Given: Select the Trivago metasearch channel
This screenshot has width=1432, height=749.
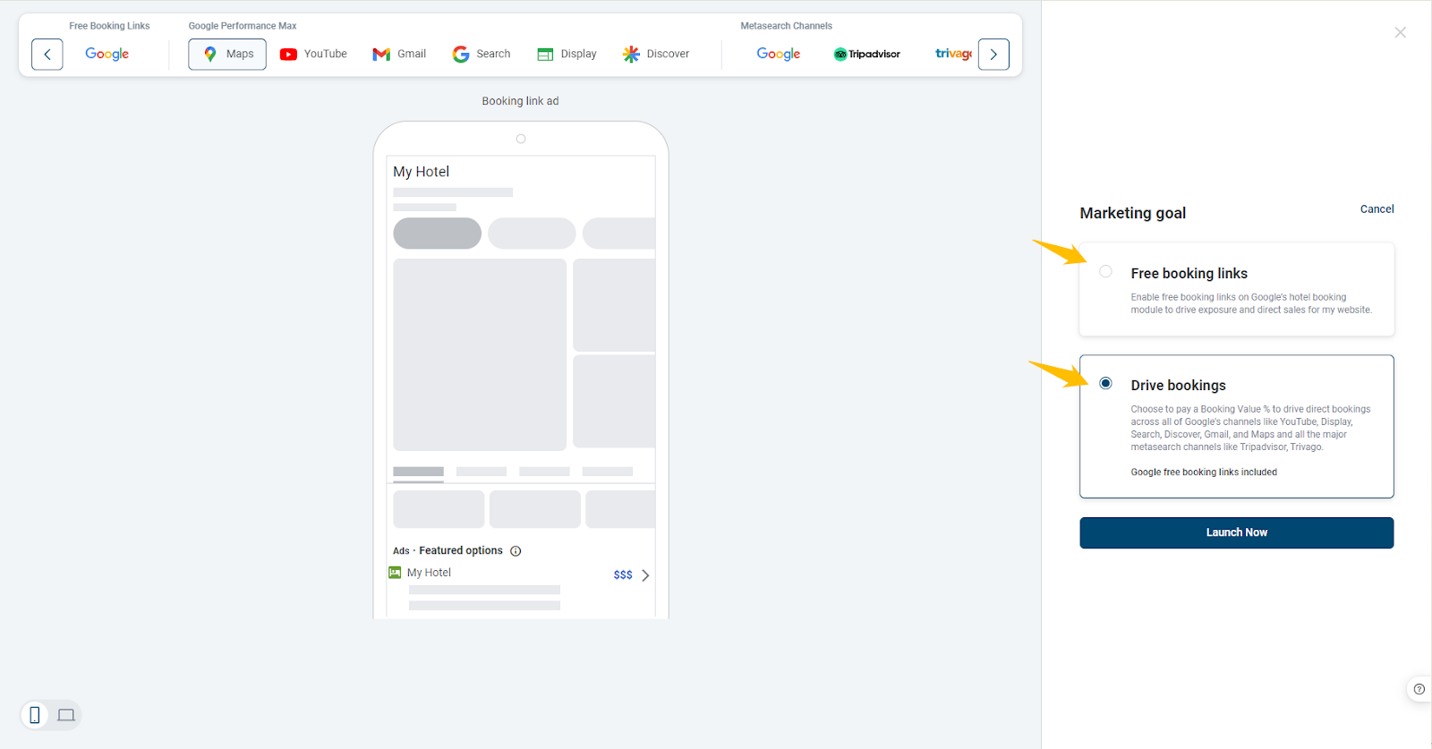Looking at the screenshot, I should [953, 55].
